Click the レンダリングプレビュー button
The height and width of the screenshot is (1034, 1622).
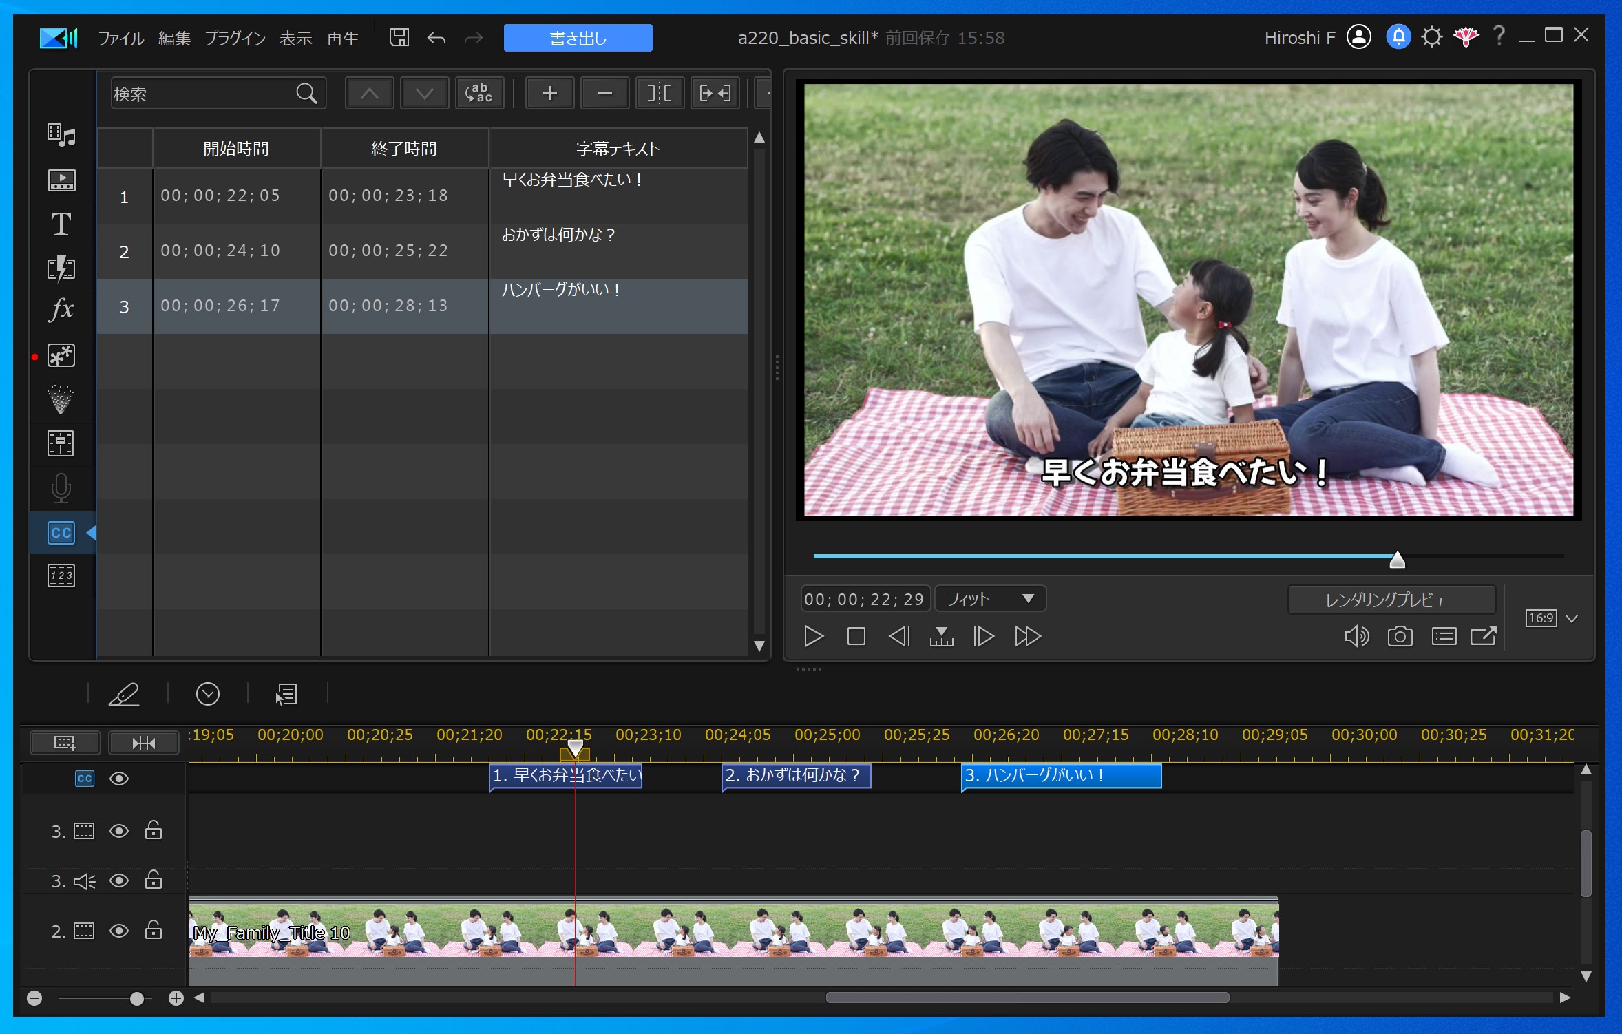(1391, 600)
